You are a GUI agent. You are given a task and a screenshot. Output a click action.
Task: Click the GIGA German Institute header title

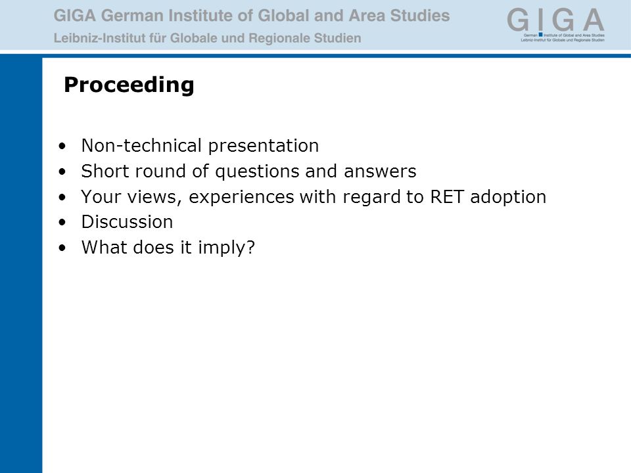pyautogui.click(x=252, y=16)
